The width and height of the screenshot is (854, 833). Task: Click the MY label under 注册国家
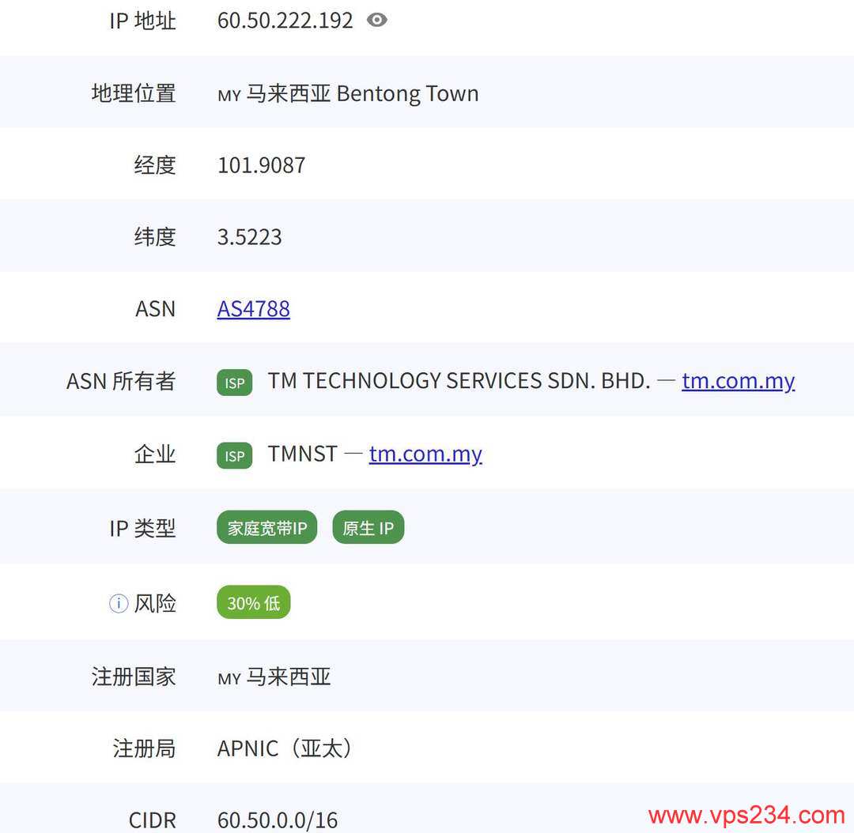click(x=229, y=678)
